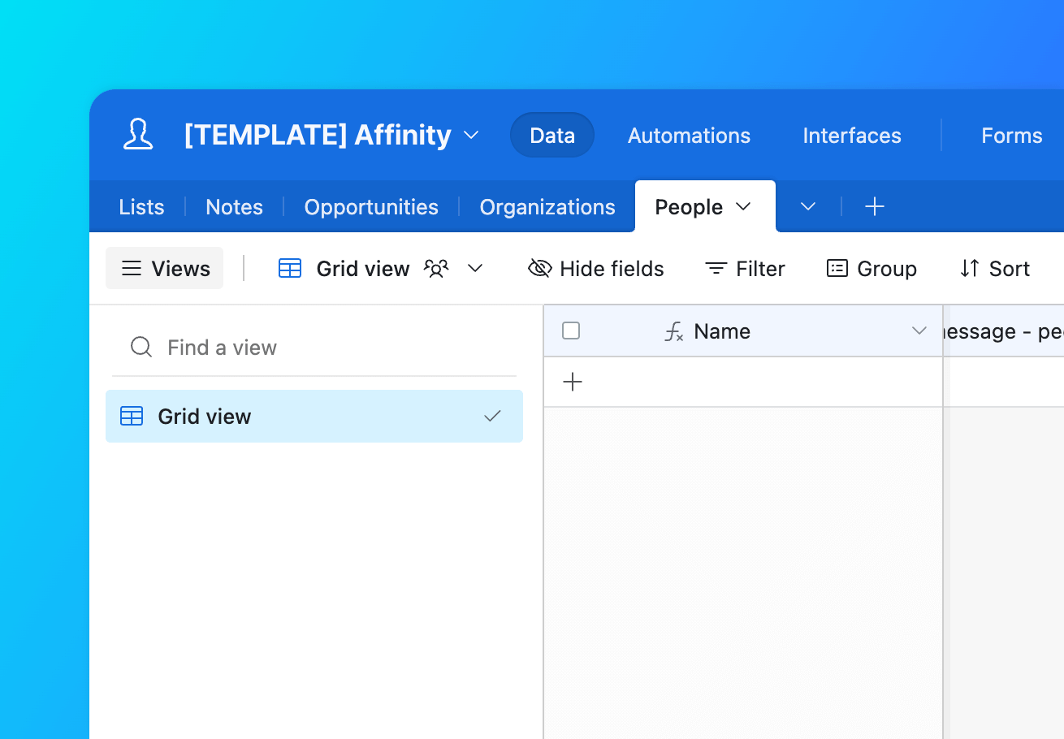Viewport: 1064px width, 739px height.
Task: Open the [TEMPLATE] Affinity base title menu
Action: coord(331,135)
